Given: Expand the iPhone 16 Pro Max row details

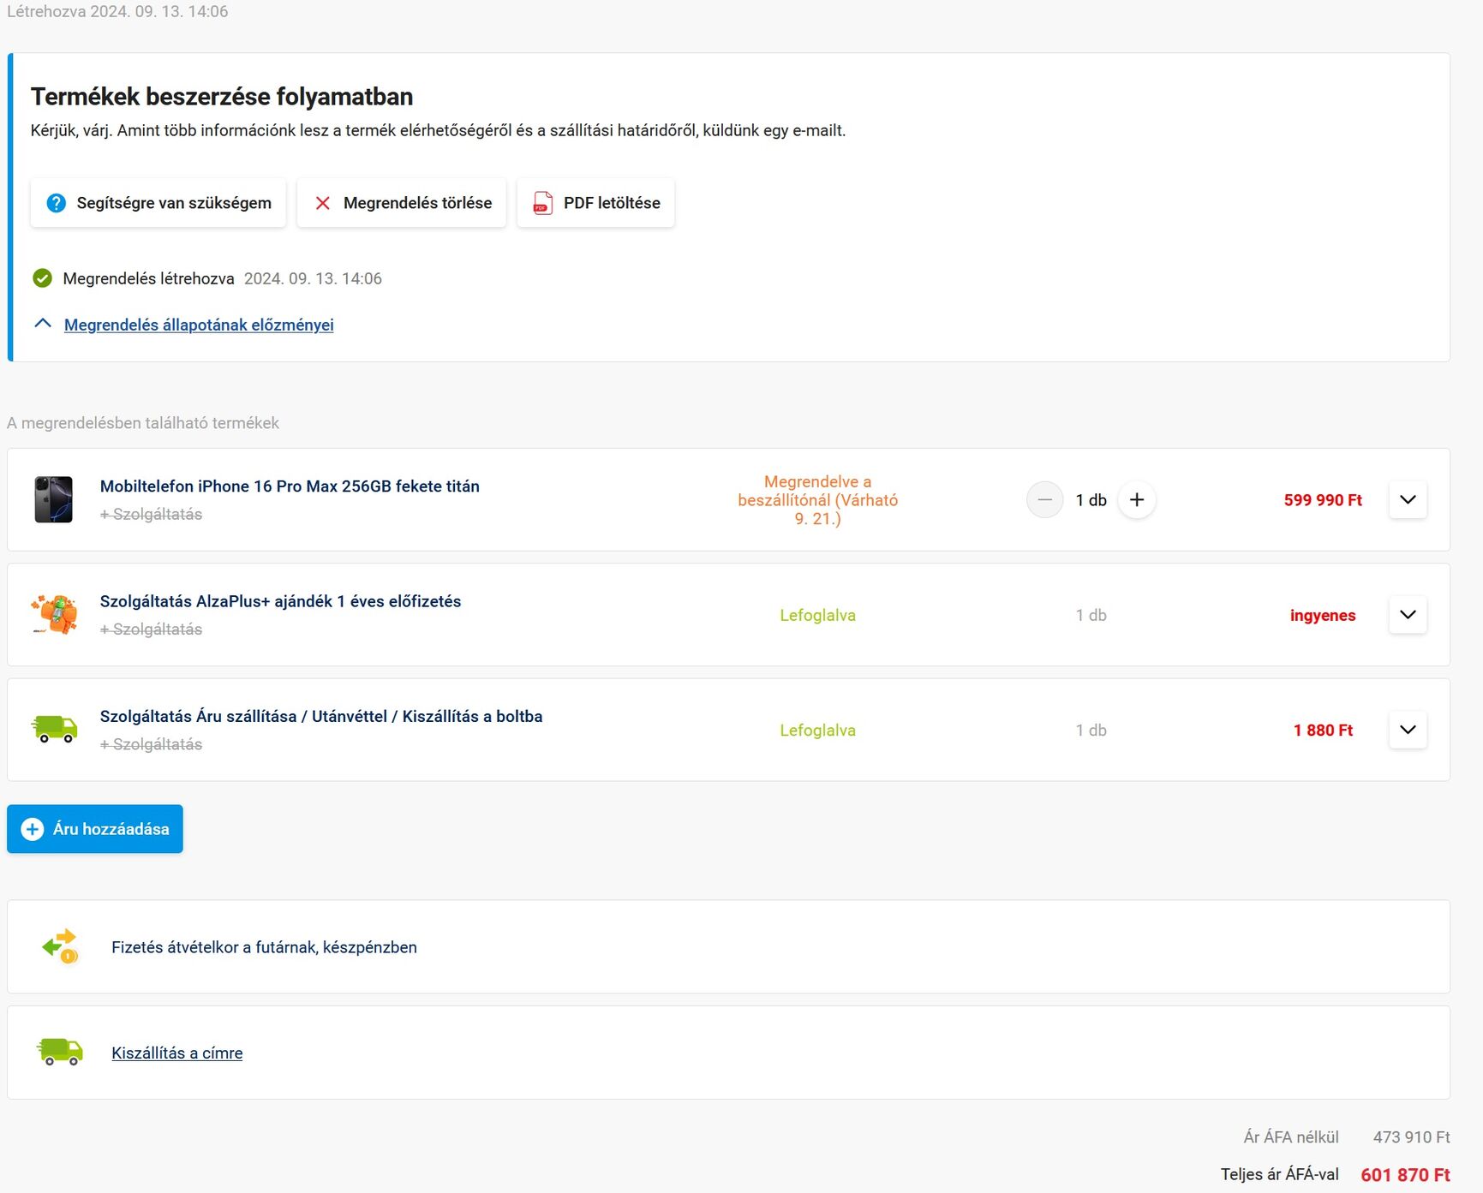Looking at the screenshot, I should [x=1408, y=499].
